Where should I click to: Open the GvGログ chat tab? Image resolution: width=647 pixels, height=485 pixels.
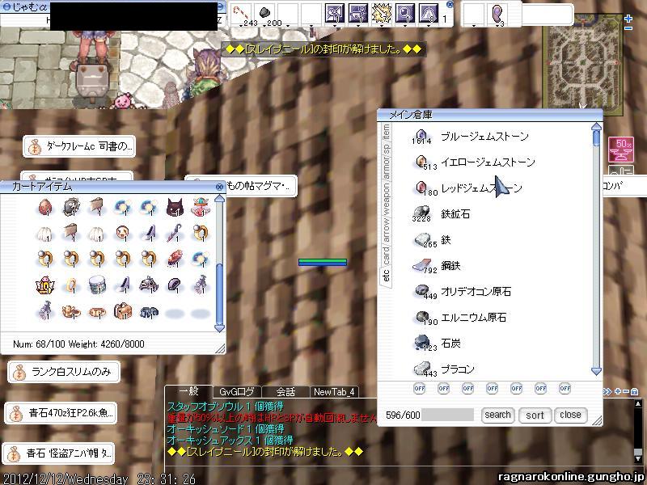click(x=236, y=392)
